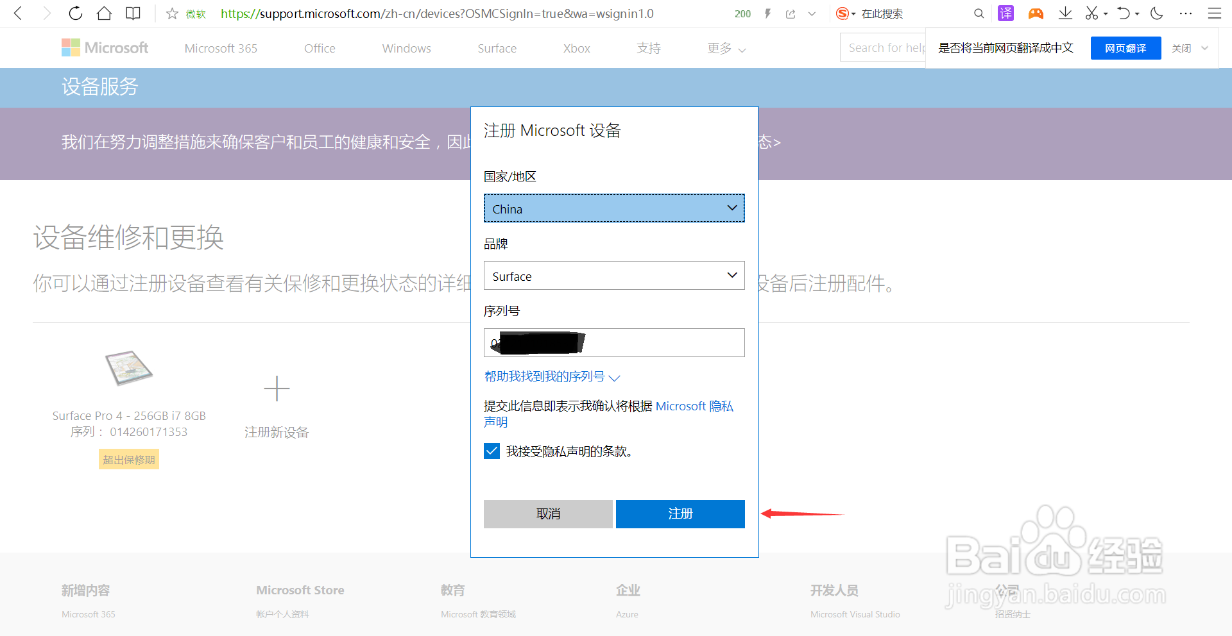Click the 微软 site label in address bar
Image resolution: width=1232 pixels, height=636 pixels.
pyautogui.click(x=196, y=14)
